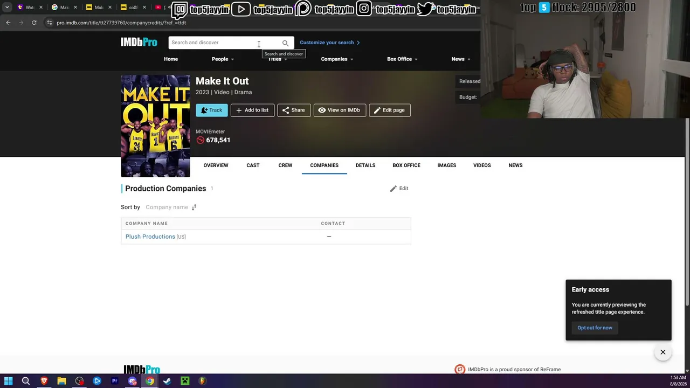This screenshot has height=388, width=690.
Task: Share this title page
Action: [x=294, y=110]
